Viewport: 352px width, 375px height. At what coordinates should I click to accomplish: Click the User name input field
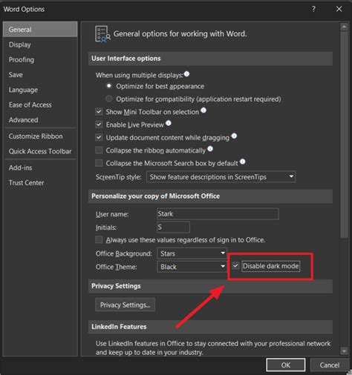(x=218, y=213)
